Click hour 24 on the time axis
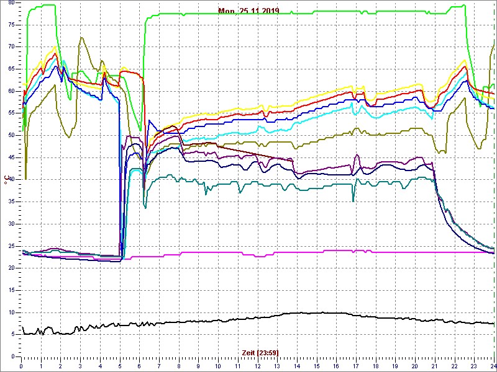Image resolution: width=497 pixels, height=372 pixels. tap(493, 366)
